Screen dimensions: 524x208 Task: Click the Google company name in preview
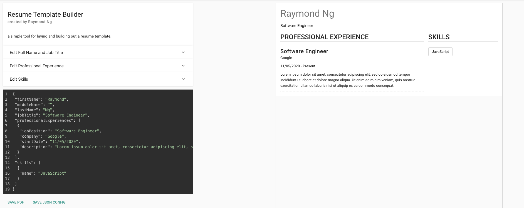286,58
